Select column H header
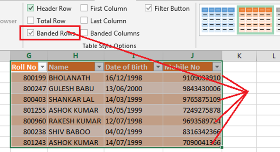 (75, 55)
